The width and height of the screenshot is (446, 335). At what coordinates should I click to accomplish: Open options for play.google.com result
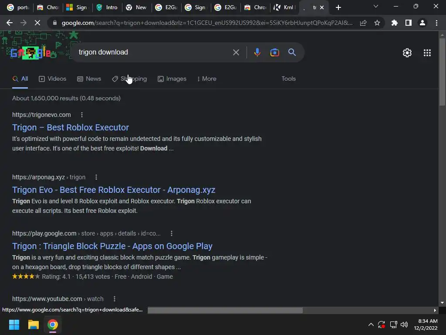pos(172,234)
